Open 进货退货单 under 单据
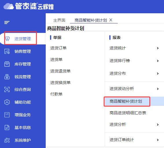The image size is (164, 148). 60,71
